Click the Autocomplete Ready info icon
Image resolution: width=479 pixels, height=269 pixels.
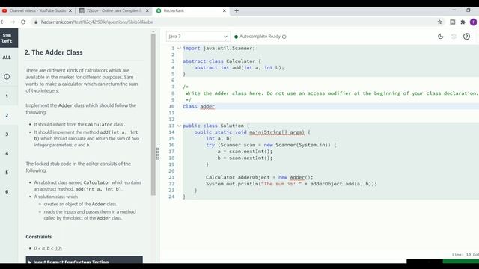coord(284,37)
